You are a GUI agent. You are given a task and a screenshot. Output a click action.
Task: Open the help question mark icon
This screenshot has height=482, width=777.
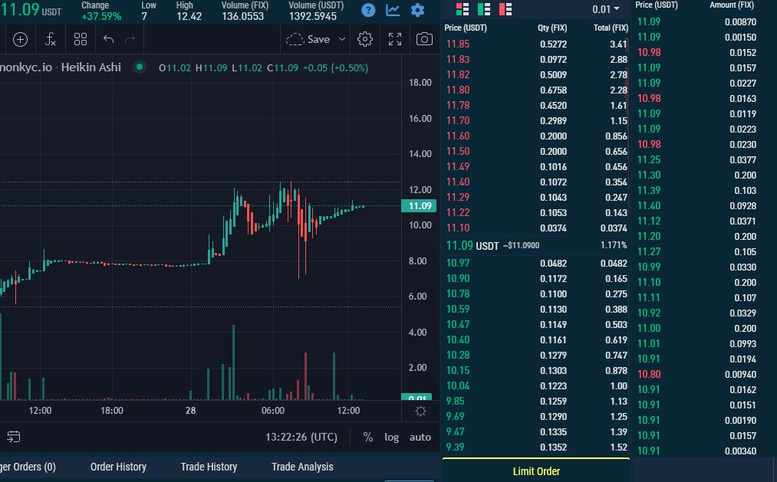coord(368,10)
